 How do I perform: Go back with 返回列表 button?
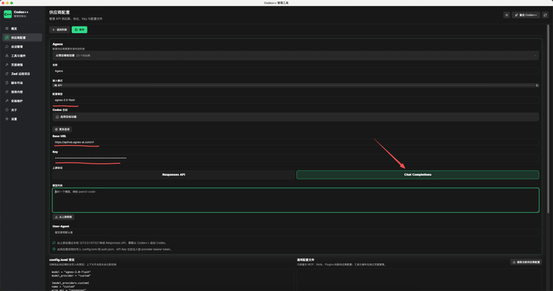[59, 30]
